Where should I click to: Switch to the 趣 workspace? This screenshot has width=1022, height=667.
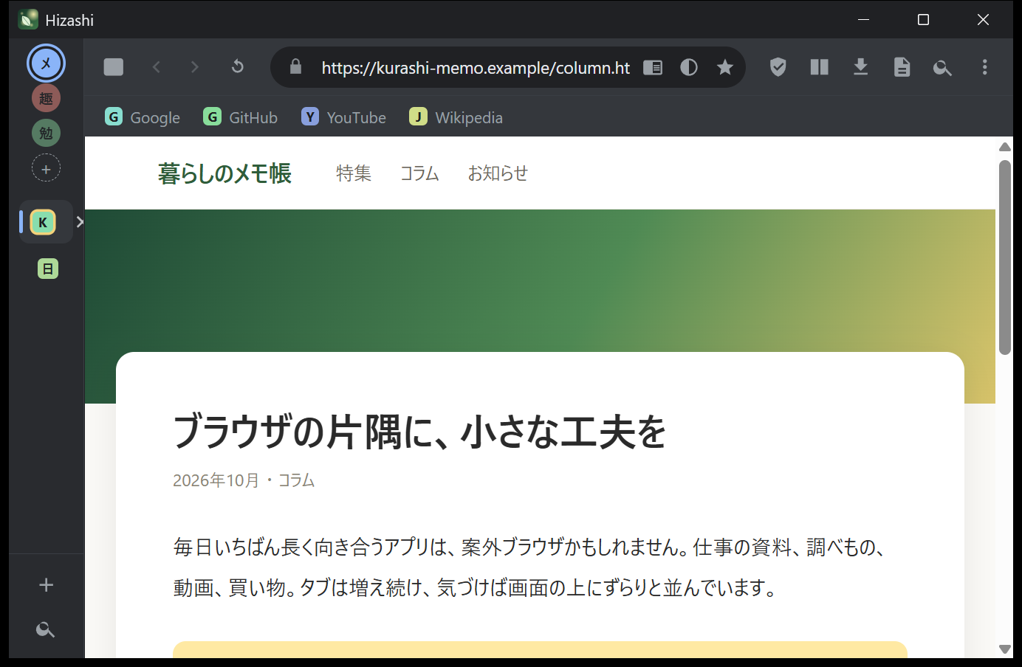[46, 98]
